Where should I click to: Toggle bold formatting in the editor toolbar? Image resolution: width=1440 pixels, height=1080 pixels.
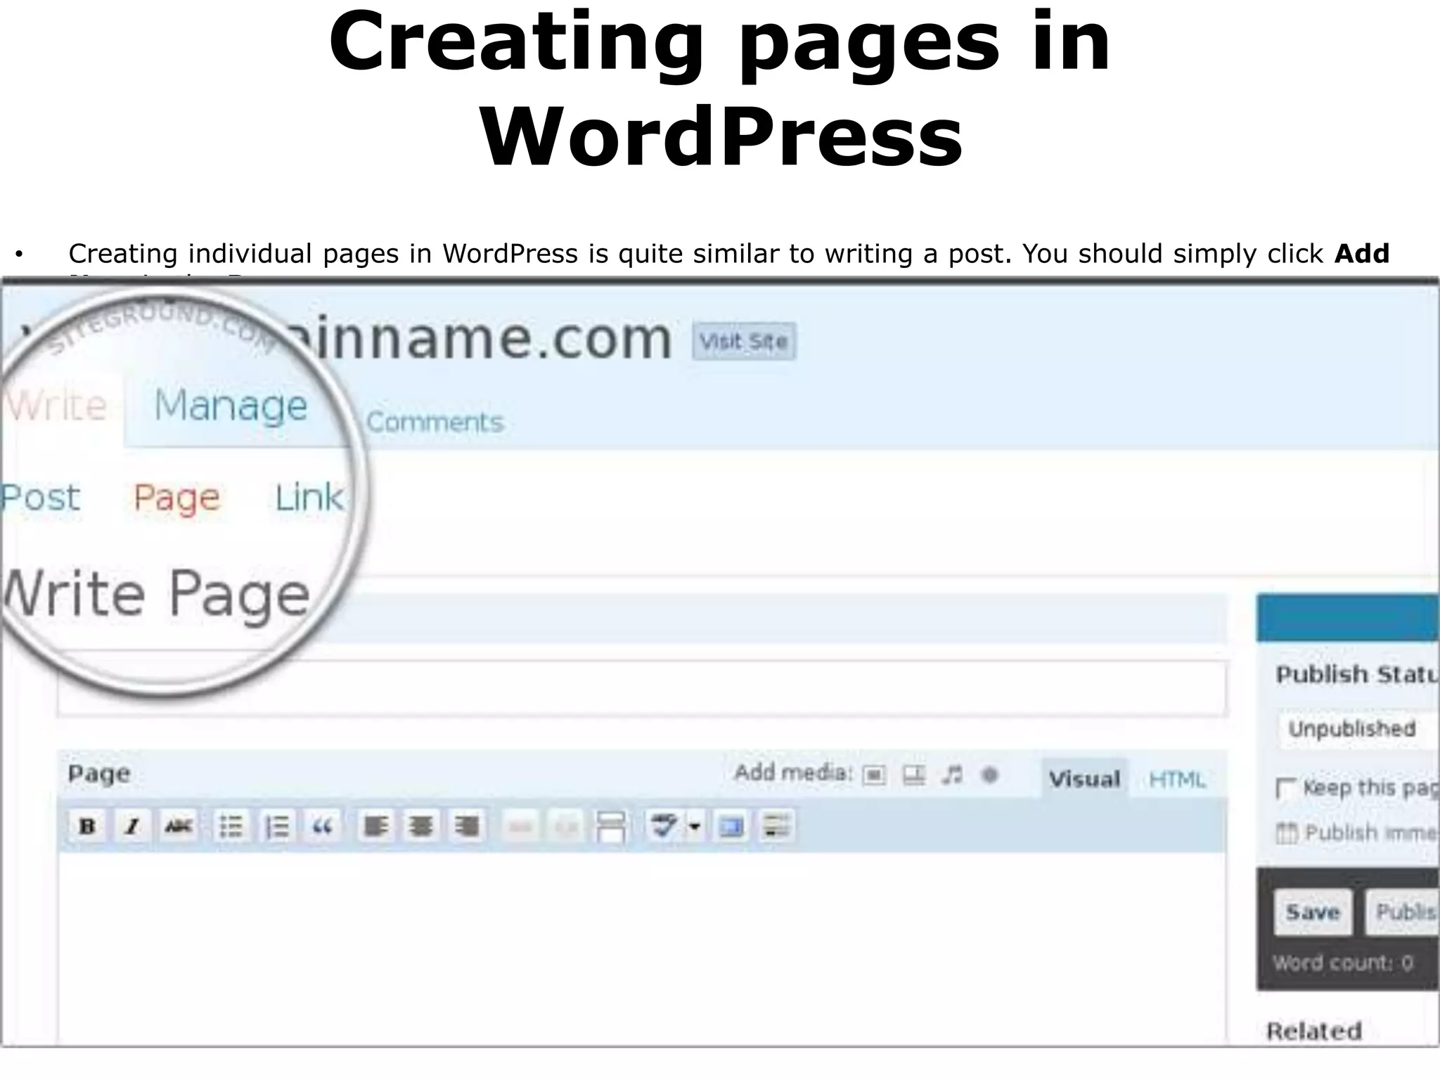pyautogui.click(x=88, y=825)
